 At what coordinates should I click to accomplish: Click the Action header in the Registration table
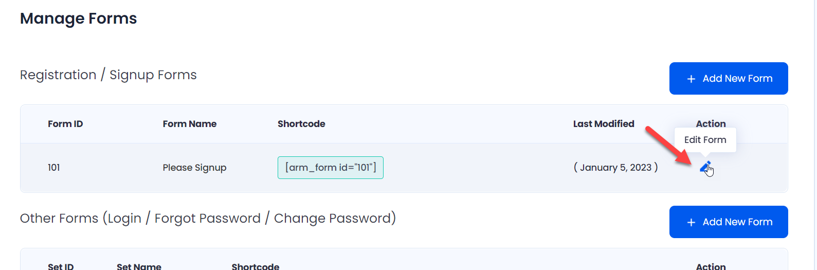click(711, 123)
